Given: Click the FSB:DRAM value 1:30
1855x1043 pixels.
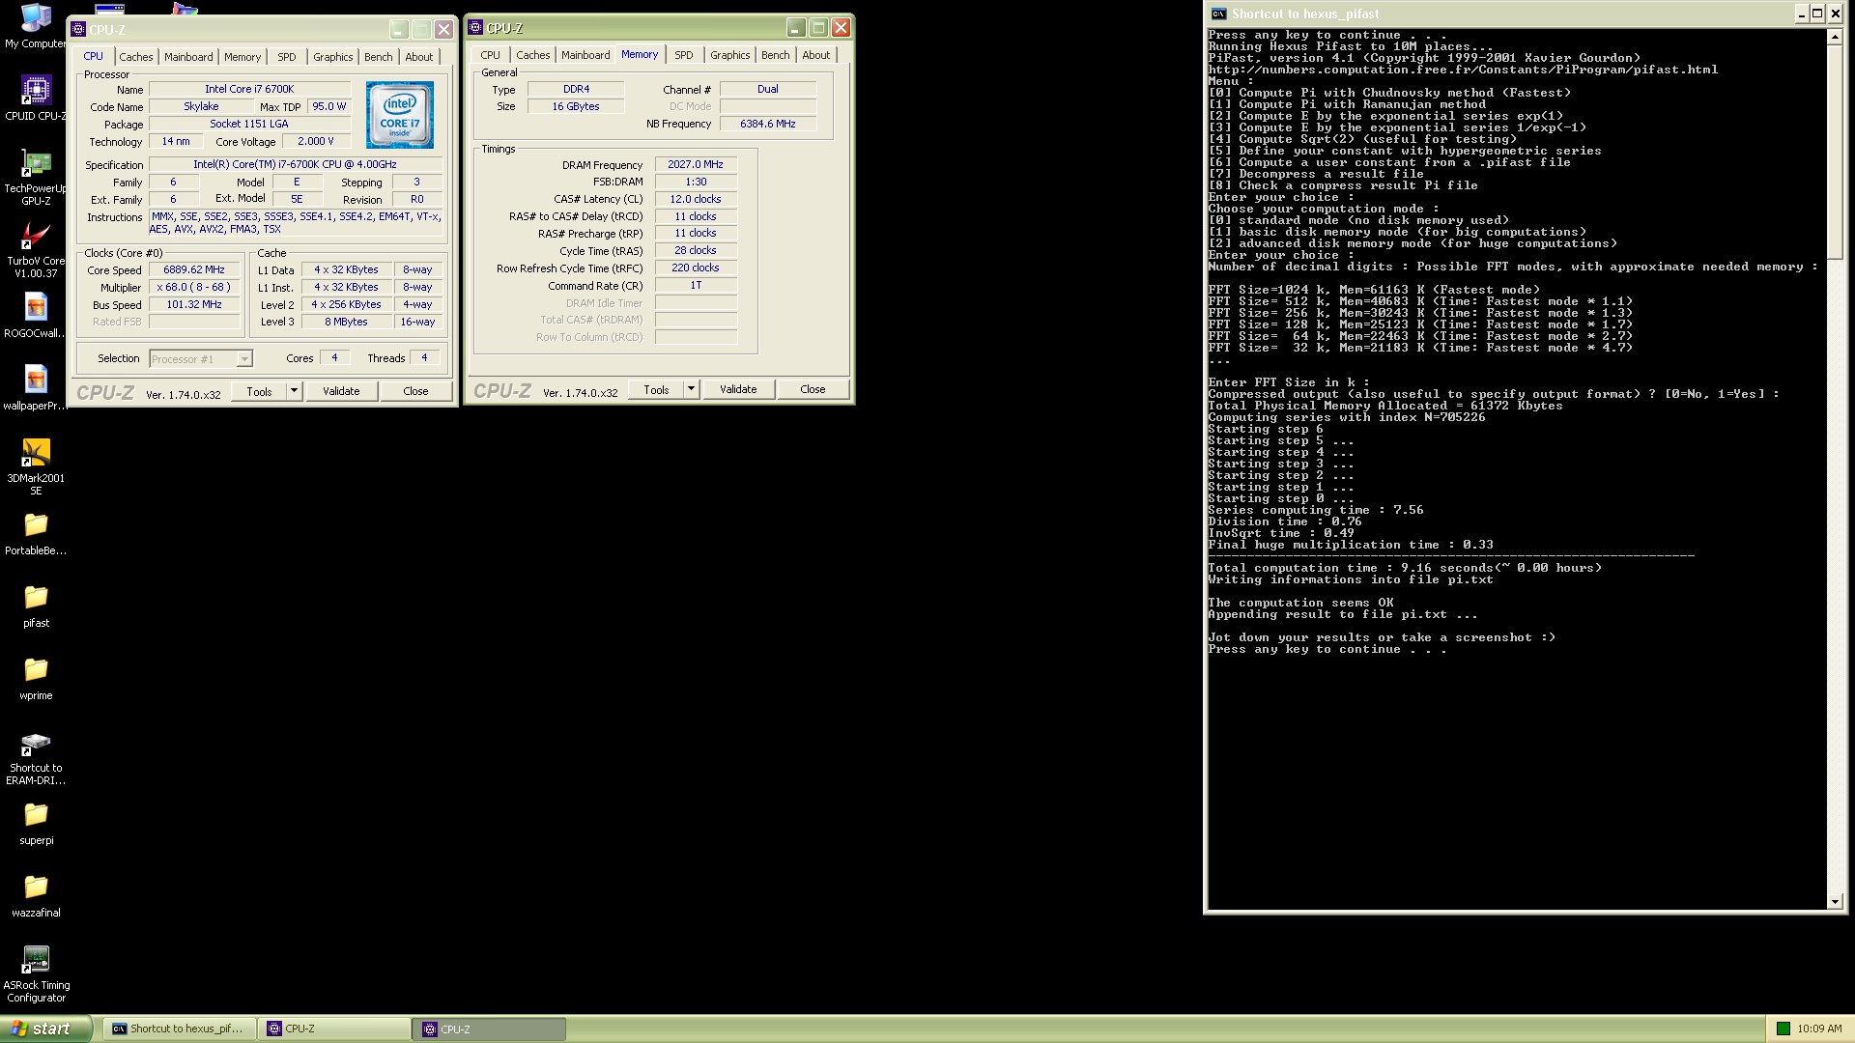Looking at the screenshot, I should coord(696,183).
